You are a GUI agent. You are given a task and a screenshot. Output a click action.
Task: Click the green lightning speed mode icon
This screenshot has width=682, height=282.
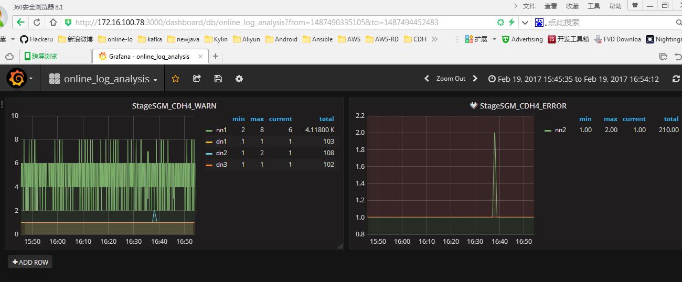tap(511, 23)
